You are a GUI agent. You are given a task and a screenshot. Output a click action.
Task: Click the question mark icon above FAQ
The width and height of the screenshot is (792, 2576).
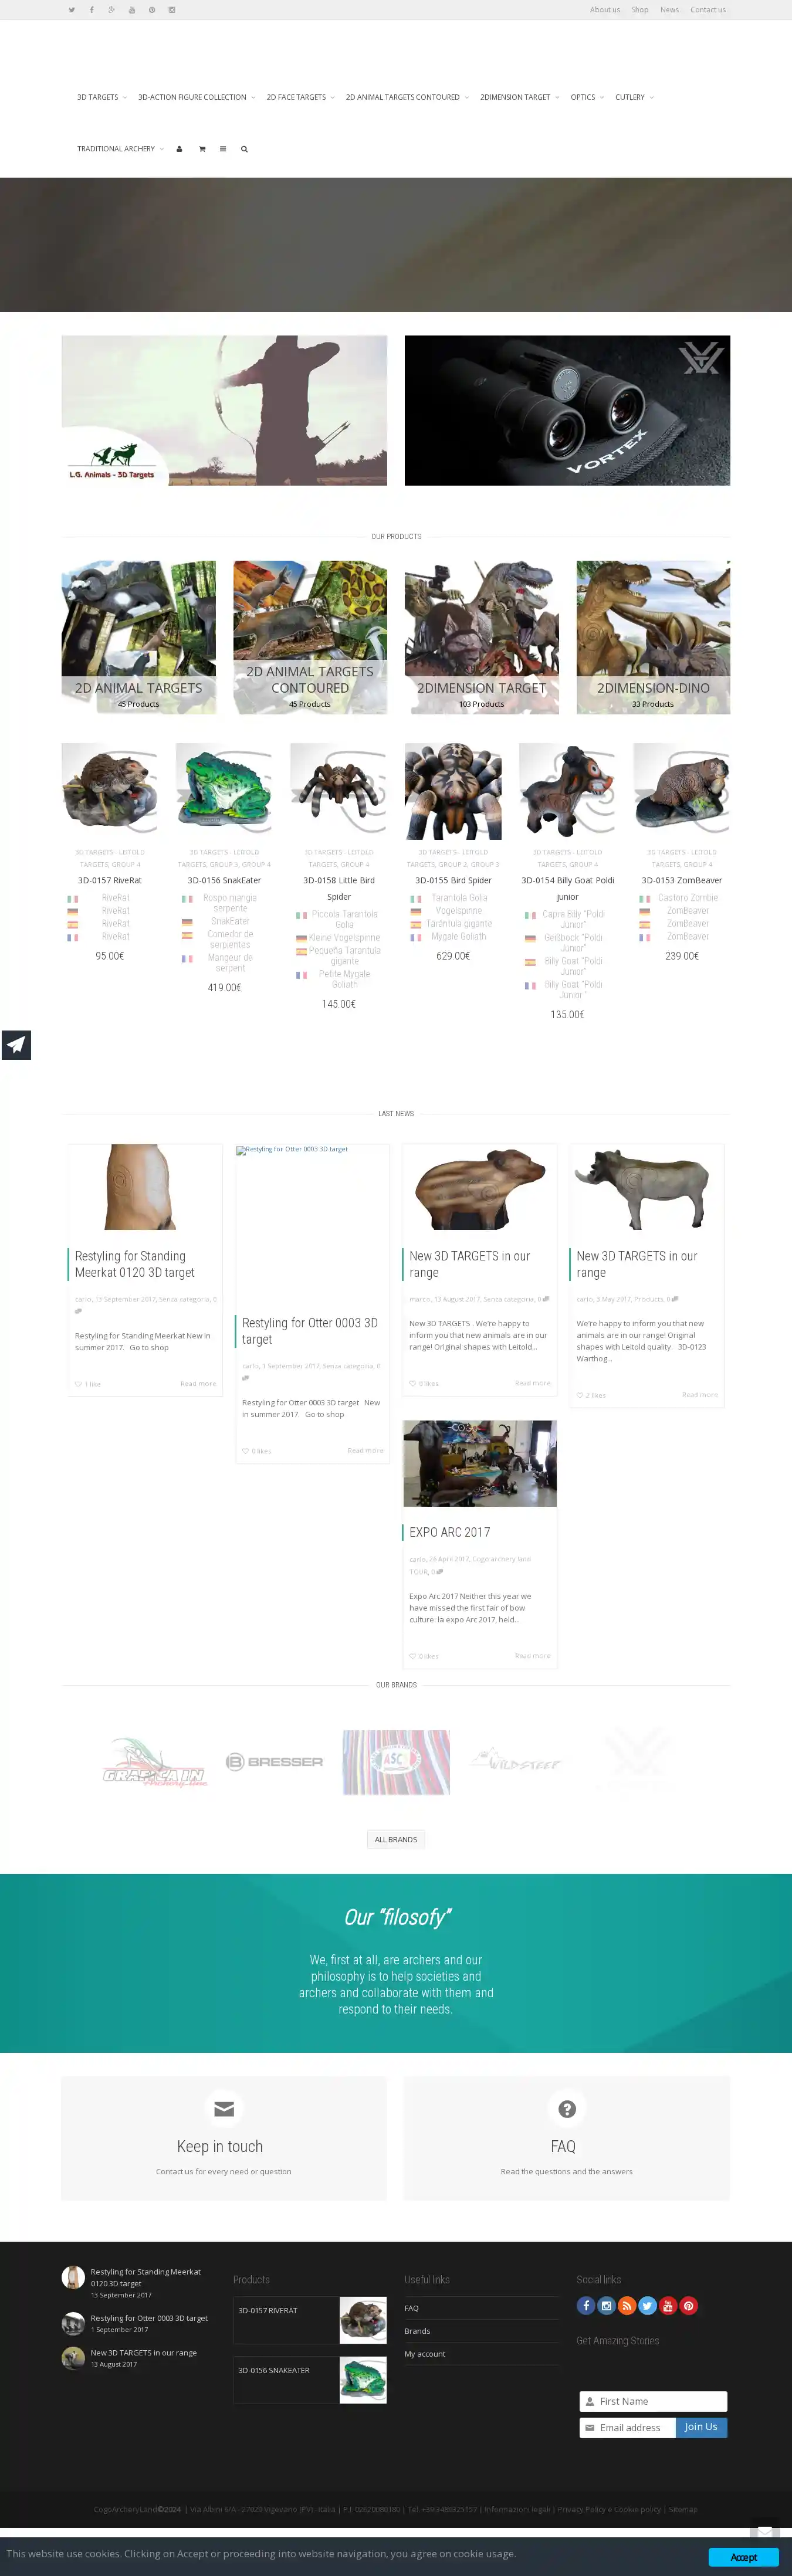567,2108
